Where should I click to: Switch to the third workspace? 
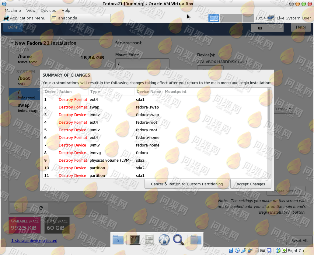coord(237,18)
